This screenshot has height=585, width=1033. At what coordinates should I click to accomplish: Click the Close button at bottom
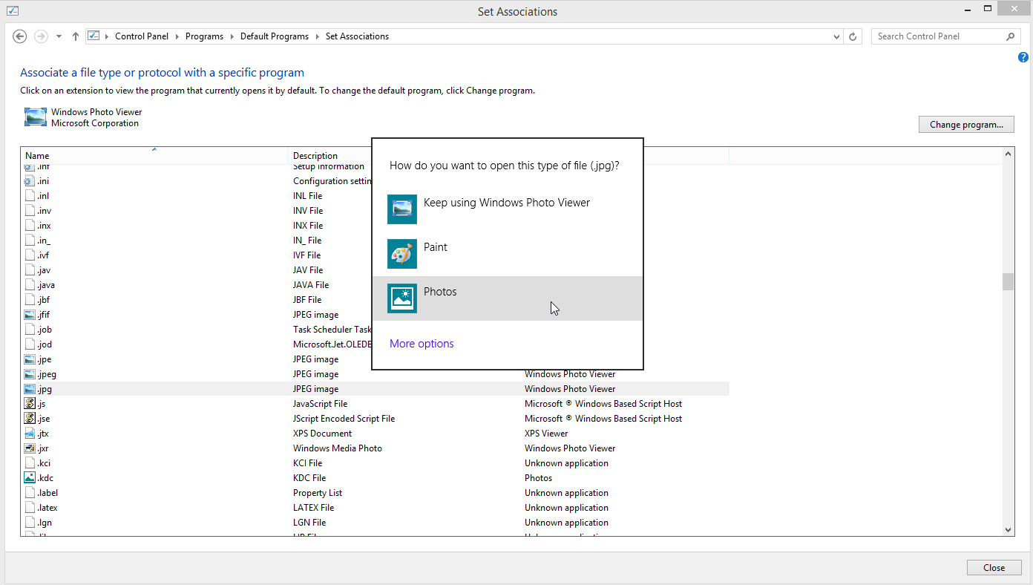994,568
